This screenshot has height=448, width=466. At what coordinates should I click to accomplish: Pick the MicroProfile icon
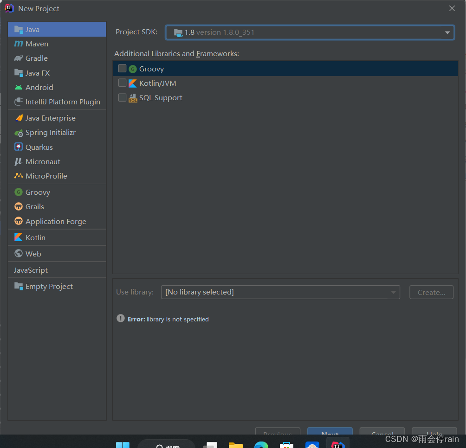pos(19,176)
